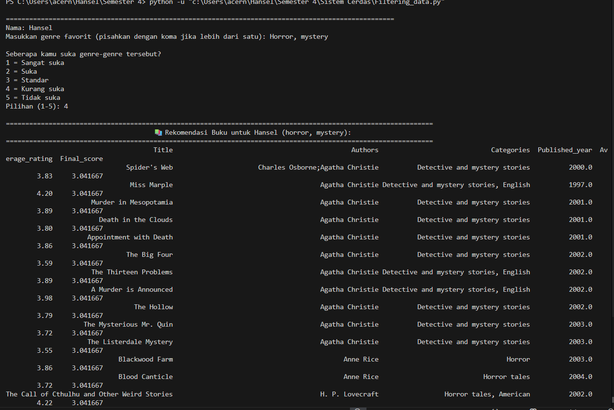Click heading 'Rekomendasi Buku untuk Hansel (horror, mystery):'

tap(258, 132)
